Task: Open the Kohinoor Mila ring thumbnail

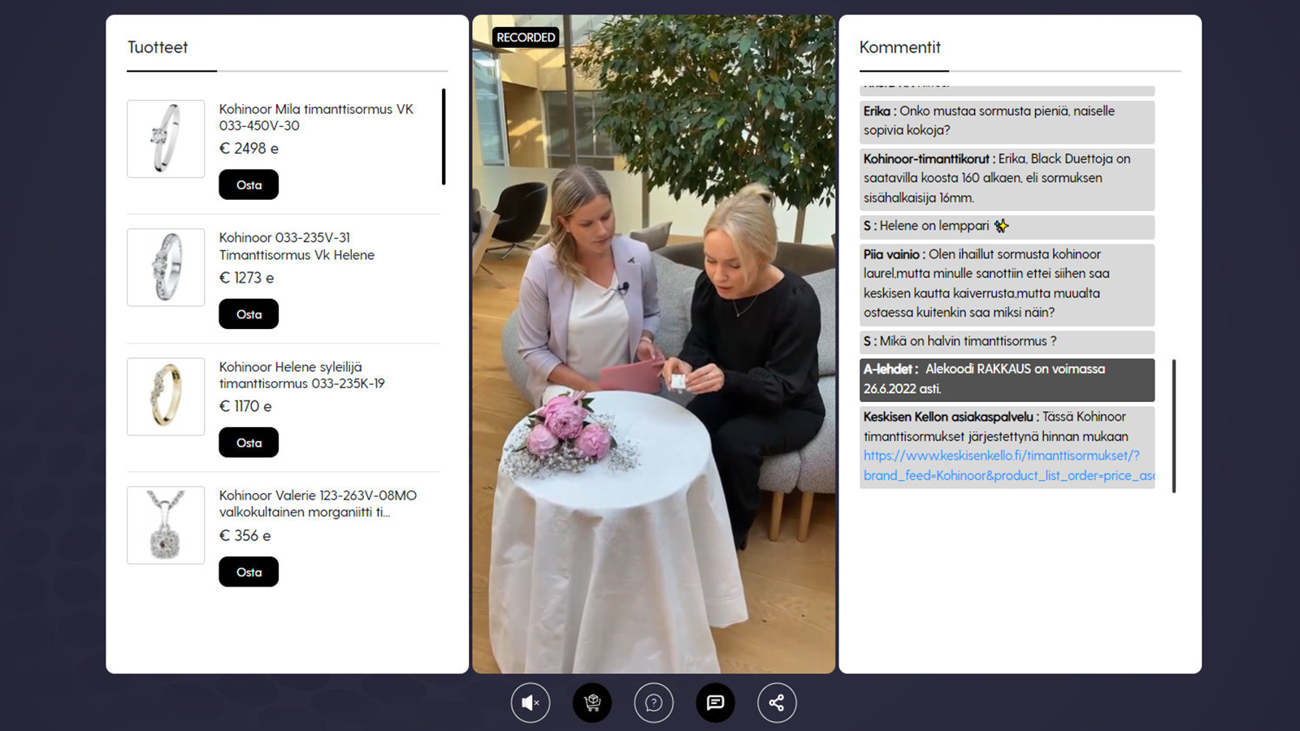Action: 166,139
